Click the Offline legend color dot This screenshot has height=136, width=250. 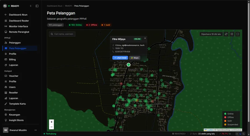pos(225,117)
